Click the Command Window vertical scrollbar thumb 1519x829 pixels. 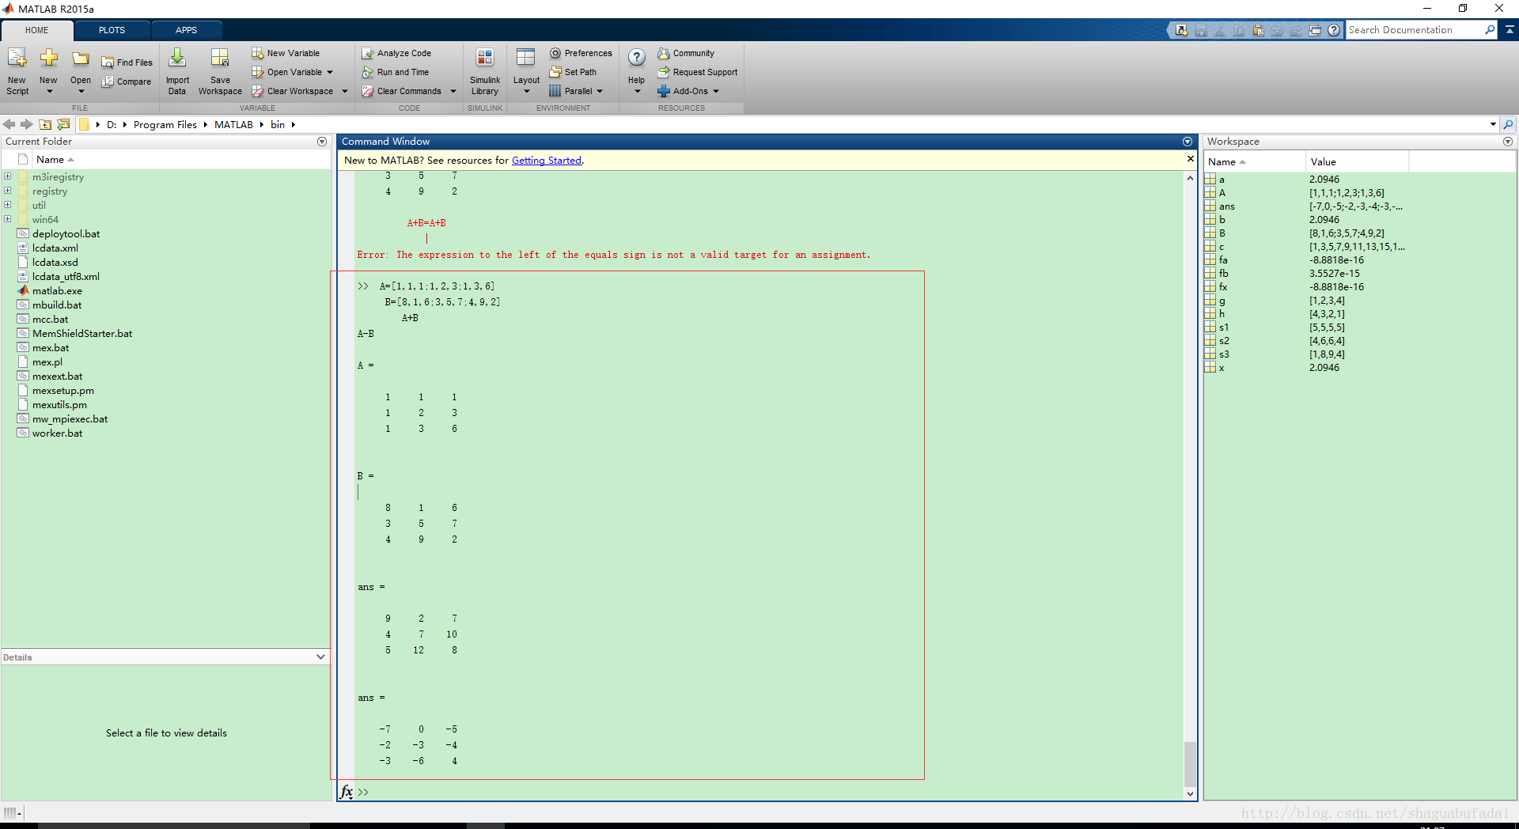(1190, 763)
